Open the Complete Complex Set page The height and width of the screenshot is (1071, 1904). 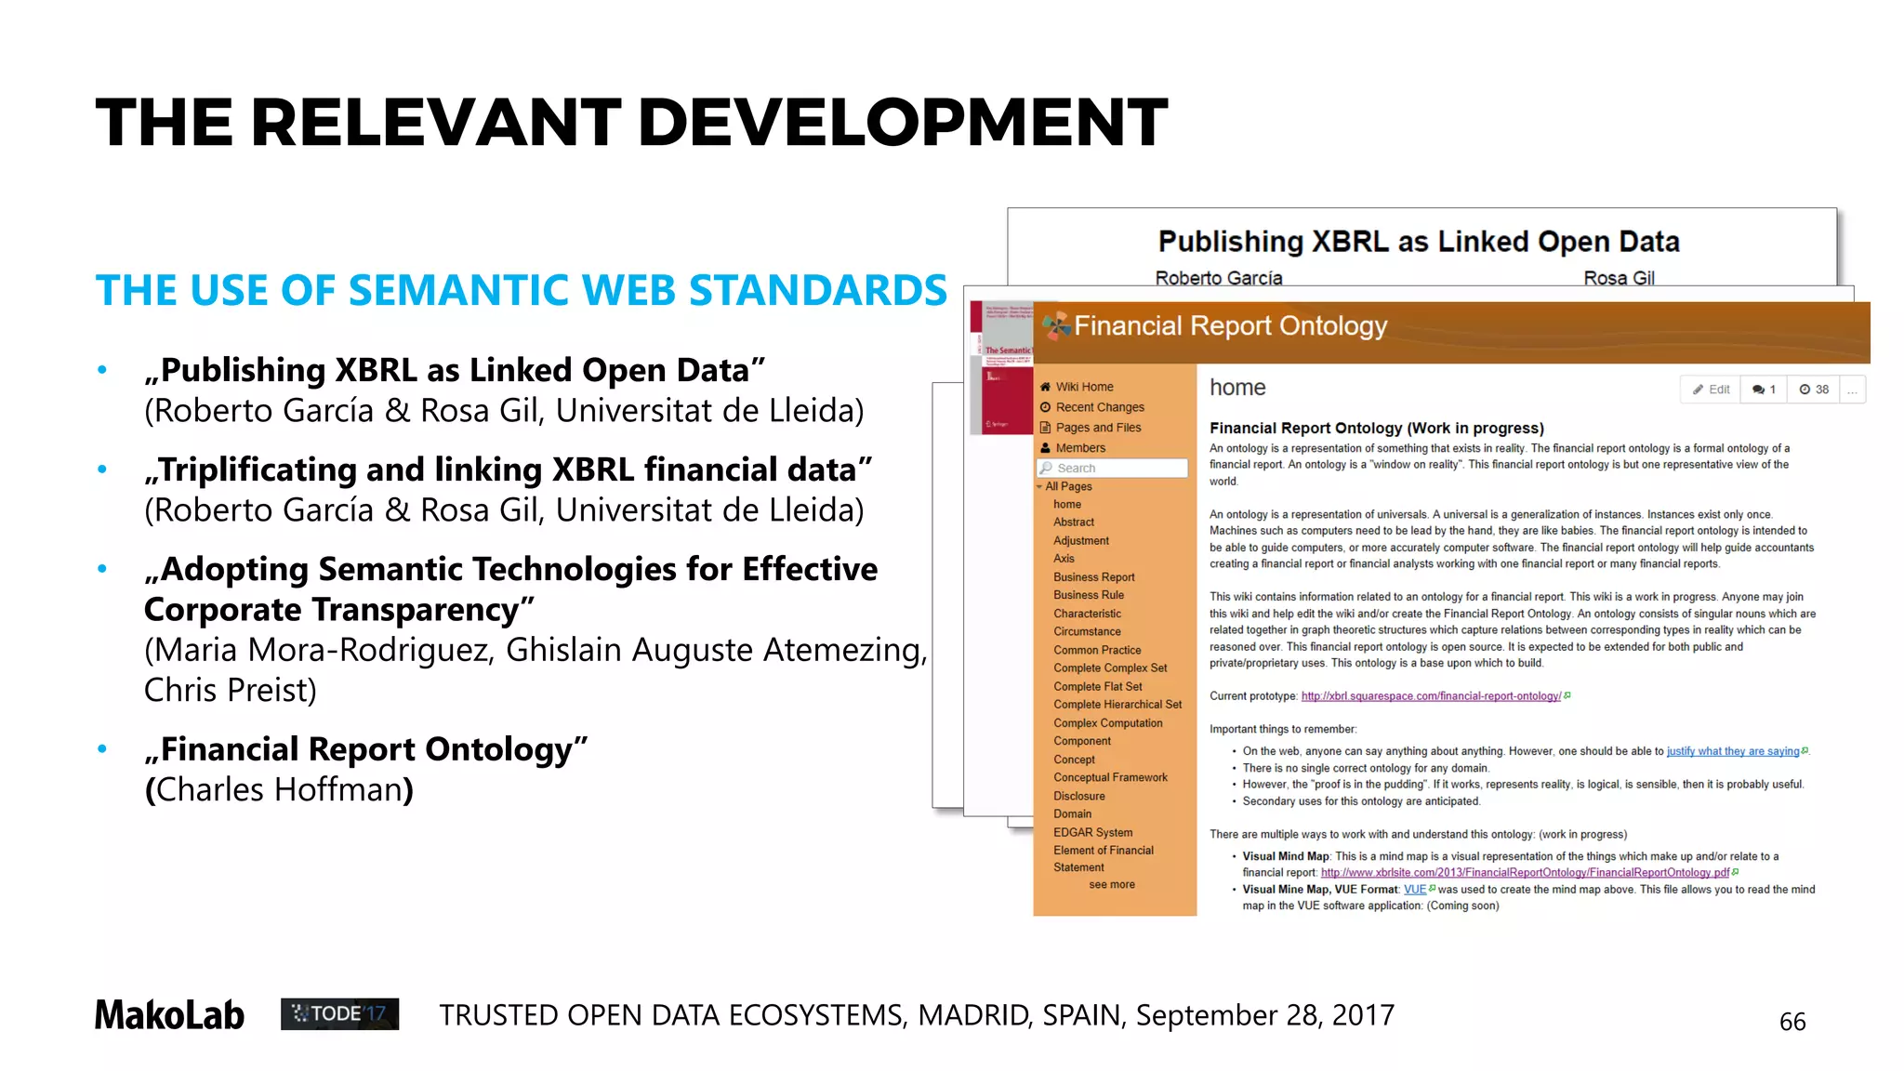1110,668
